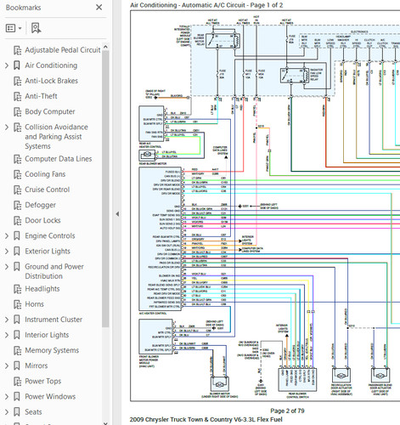Click the Horns bookmark icon

coord(18,304)
